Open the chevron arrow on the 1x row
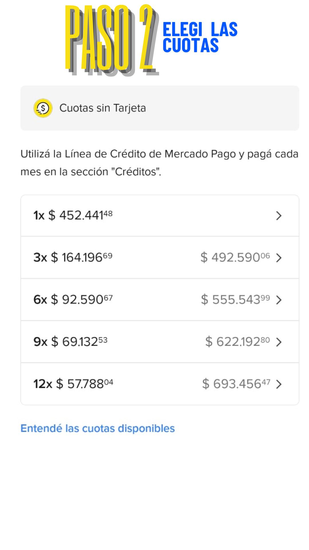309x550 pixels. click(279, 215)
